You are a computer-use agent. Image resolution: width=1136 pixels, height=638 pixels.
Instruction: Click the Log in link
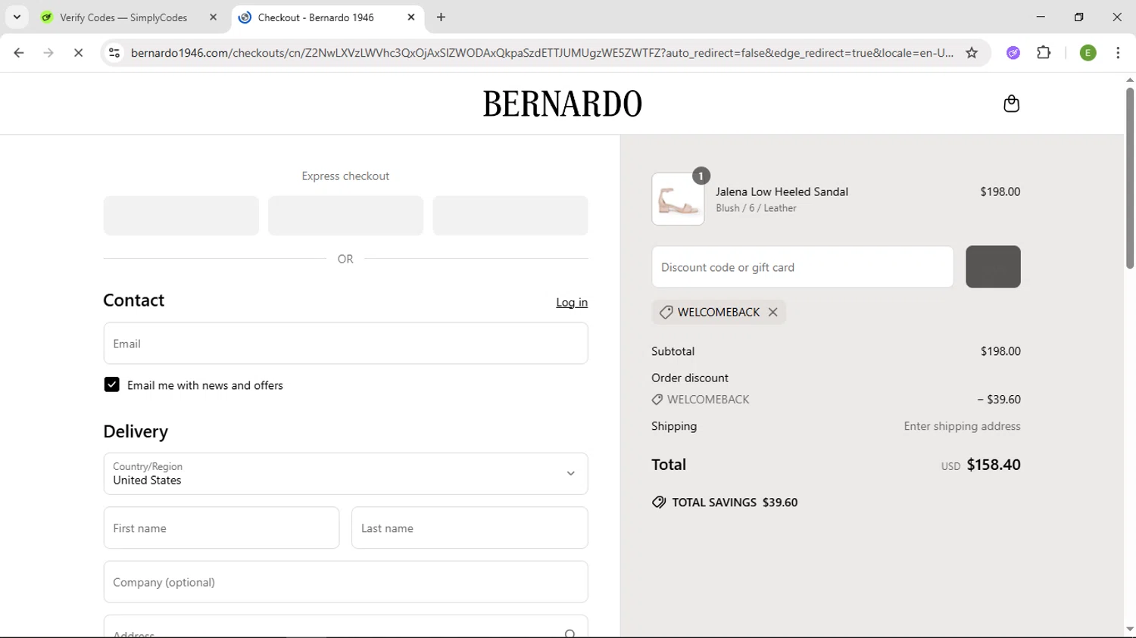click(x=572, y=302)
